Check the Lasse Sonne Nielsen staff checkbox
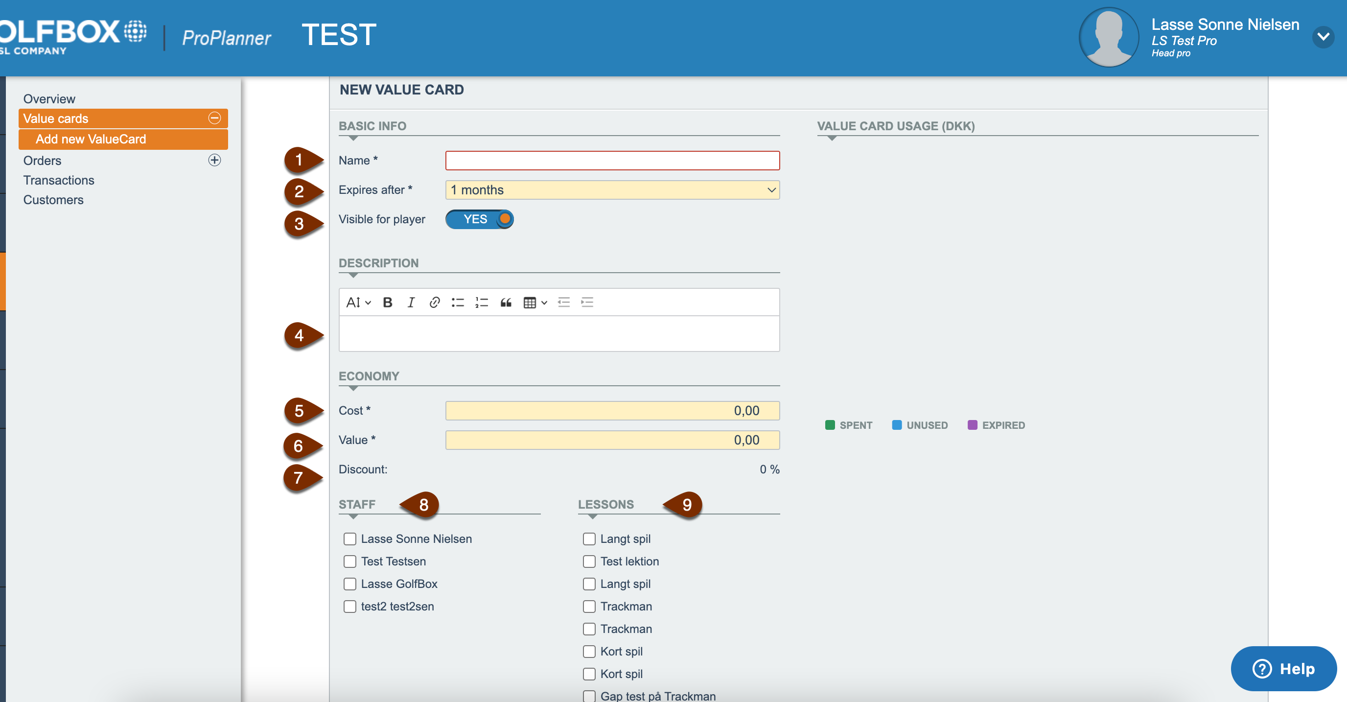This screenshot has width=1347, height=702. (x=350, y=539)
